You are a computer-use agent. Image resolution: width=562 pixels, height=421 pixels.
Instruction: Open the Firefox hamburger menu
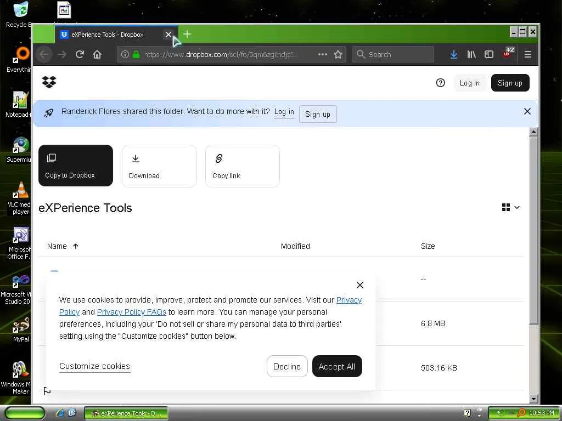(527, 54)
